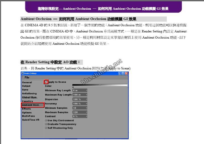Select Options in the settings list
Viewport: 204px width, 144px height.
pyautogui.click(x=27, y=113)
